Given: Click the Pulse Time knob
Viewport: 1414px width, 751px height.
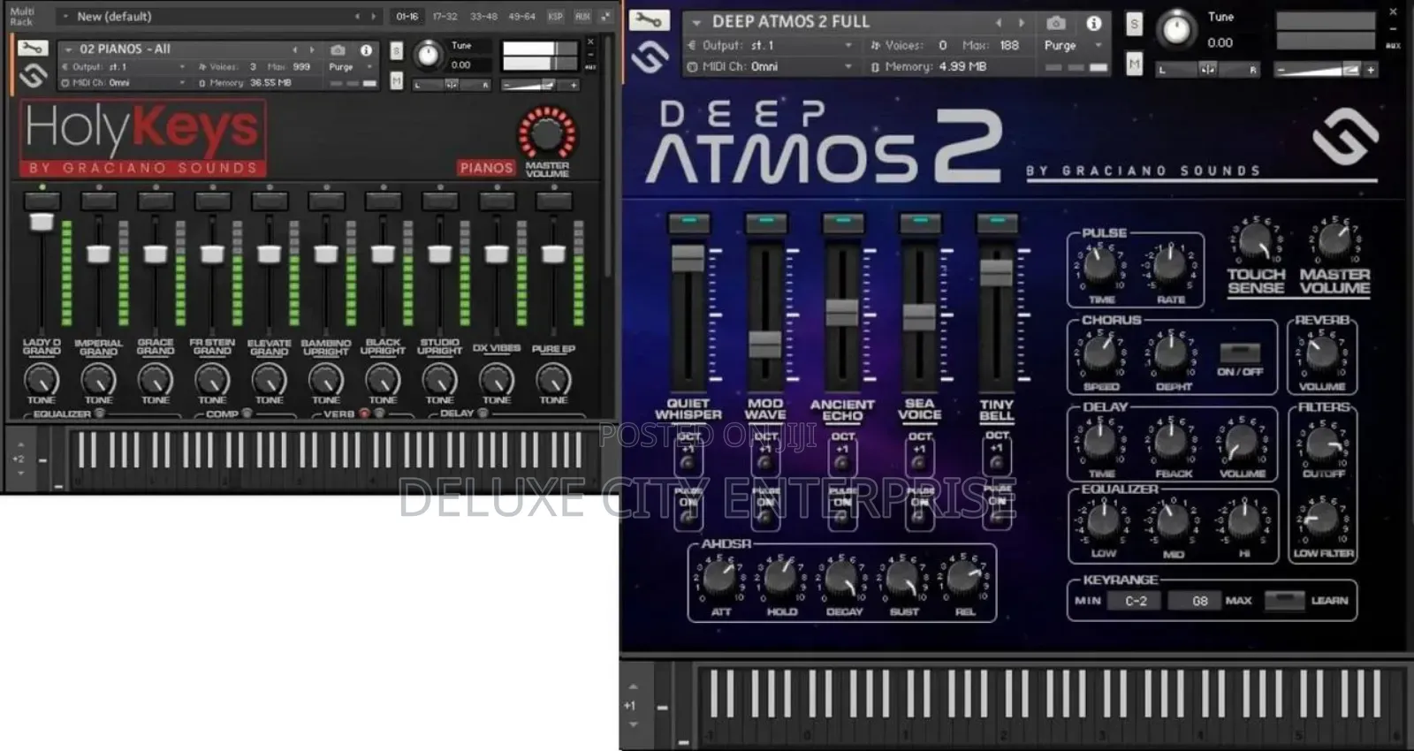Looking at the screenshot, I should 1100,265.
